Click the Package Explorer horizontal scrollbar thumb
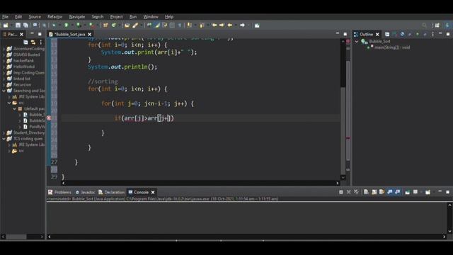The width and height of the screenshot is (453, 255). click(x=16, y=237)
